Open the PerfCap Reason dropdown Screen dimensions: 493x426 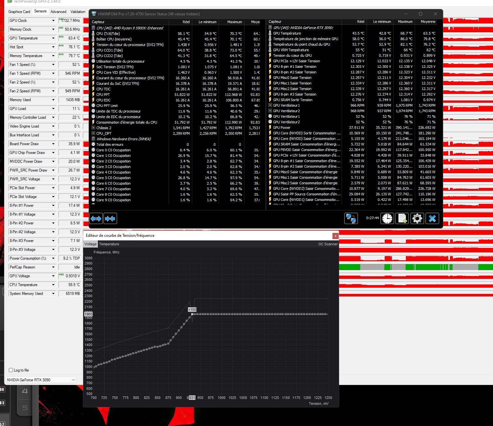tap(53, 267)
